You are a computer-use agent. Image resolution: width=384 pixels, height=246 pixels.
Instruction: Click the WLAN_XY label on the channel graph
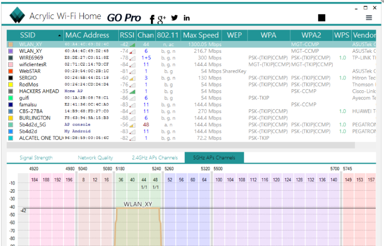pyautogui.click(x=138, y=204)
